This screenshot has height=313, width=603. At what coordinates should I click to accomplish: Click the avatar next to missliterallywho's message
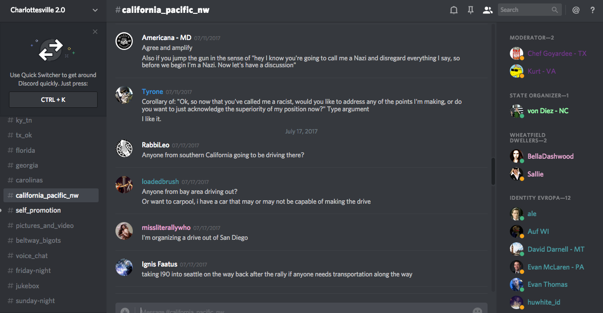point(124,231)
